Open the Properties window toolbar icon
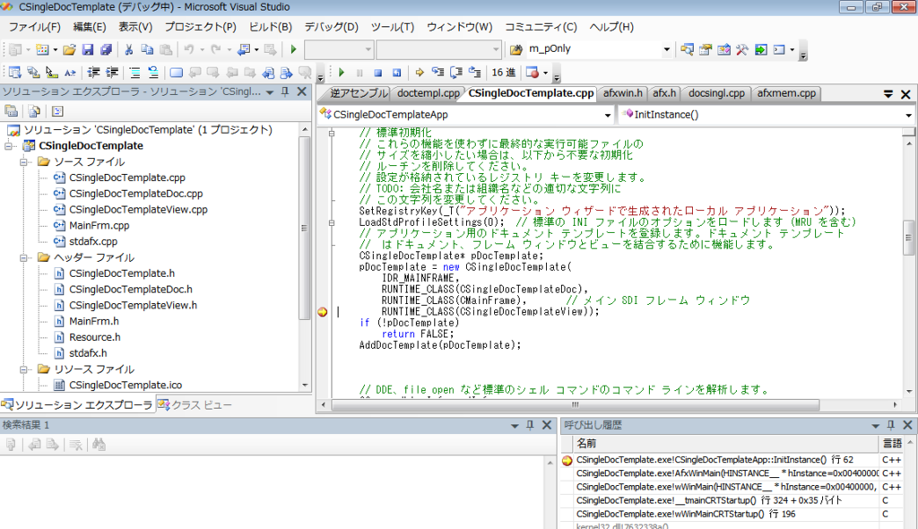The width and height of the screenshot is (918, 529). click(706, 50)
